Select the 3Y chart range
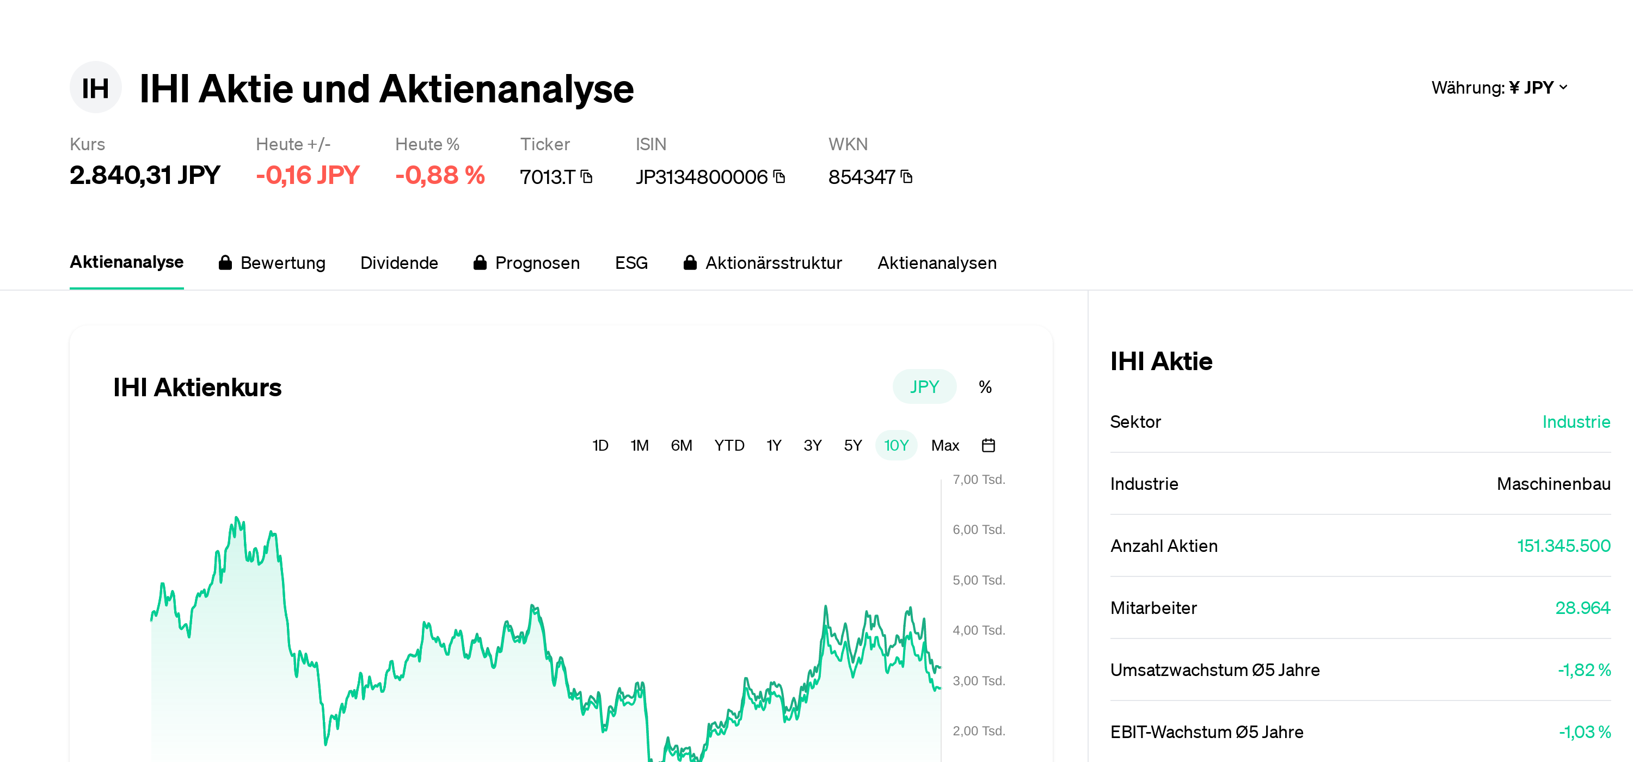This screenshot has height=762, width=1633. click(x=812, y=446)
